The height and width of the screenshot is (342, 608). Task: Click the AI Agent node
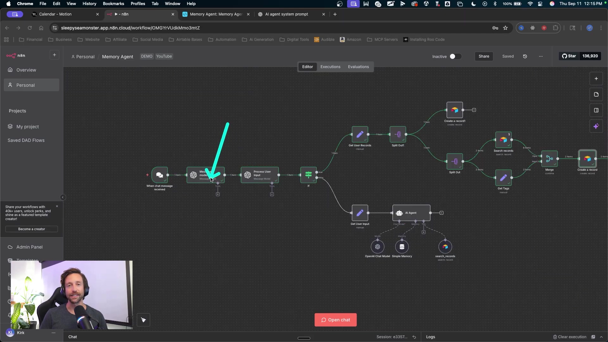point(411,213)
